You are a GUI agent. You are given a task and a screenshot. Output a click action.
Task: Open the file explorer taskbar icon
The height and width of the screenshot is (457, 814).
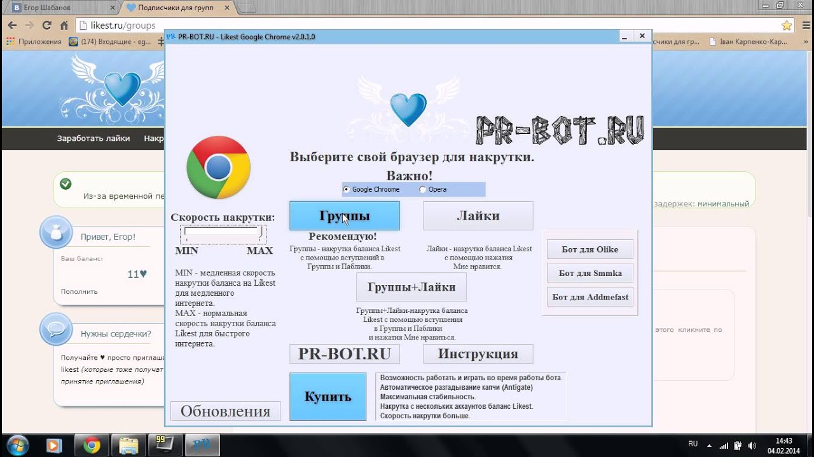point(128,446)
